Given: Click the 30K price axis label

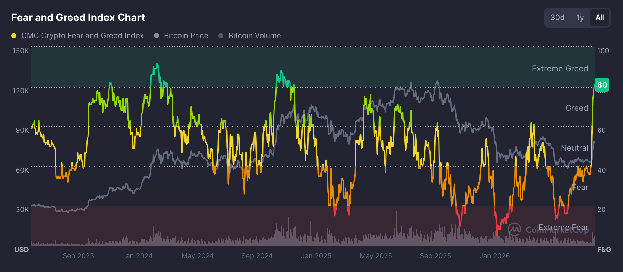Looking at the screenshot, I should [22, 209].
